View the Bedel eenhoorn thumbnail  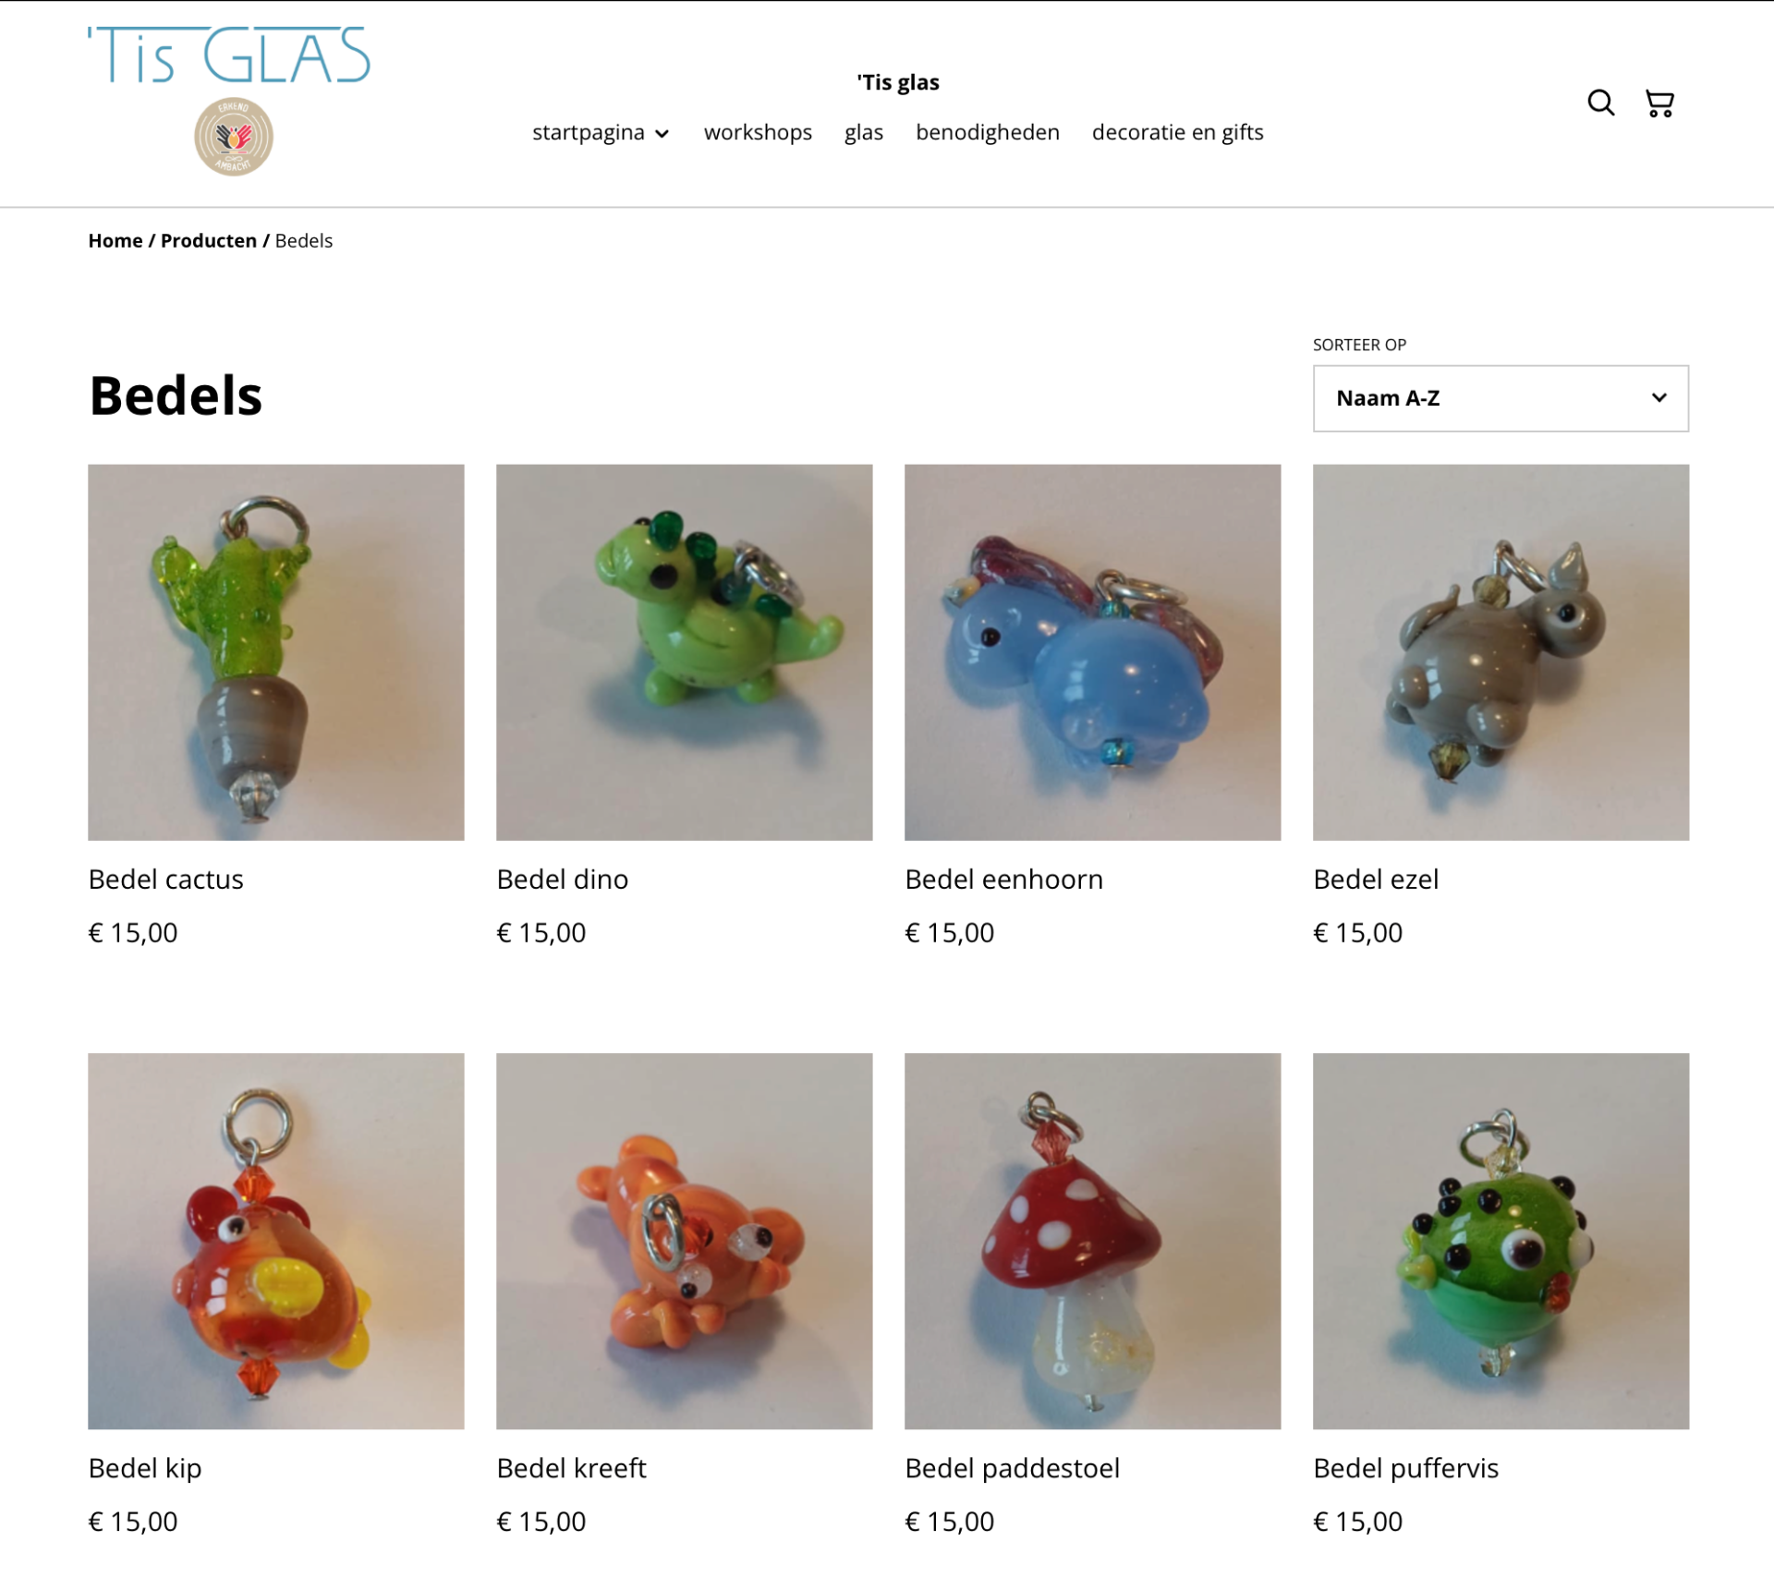coord(1093,652)
